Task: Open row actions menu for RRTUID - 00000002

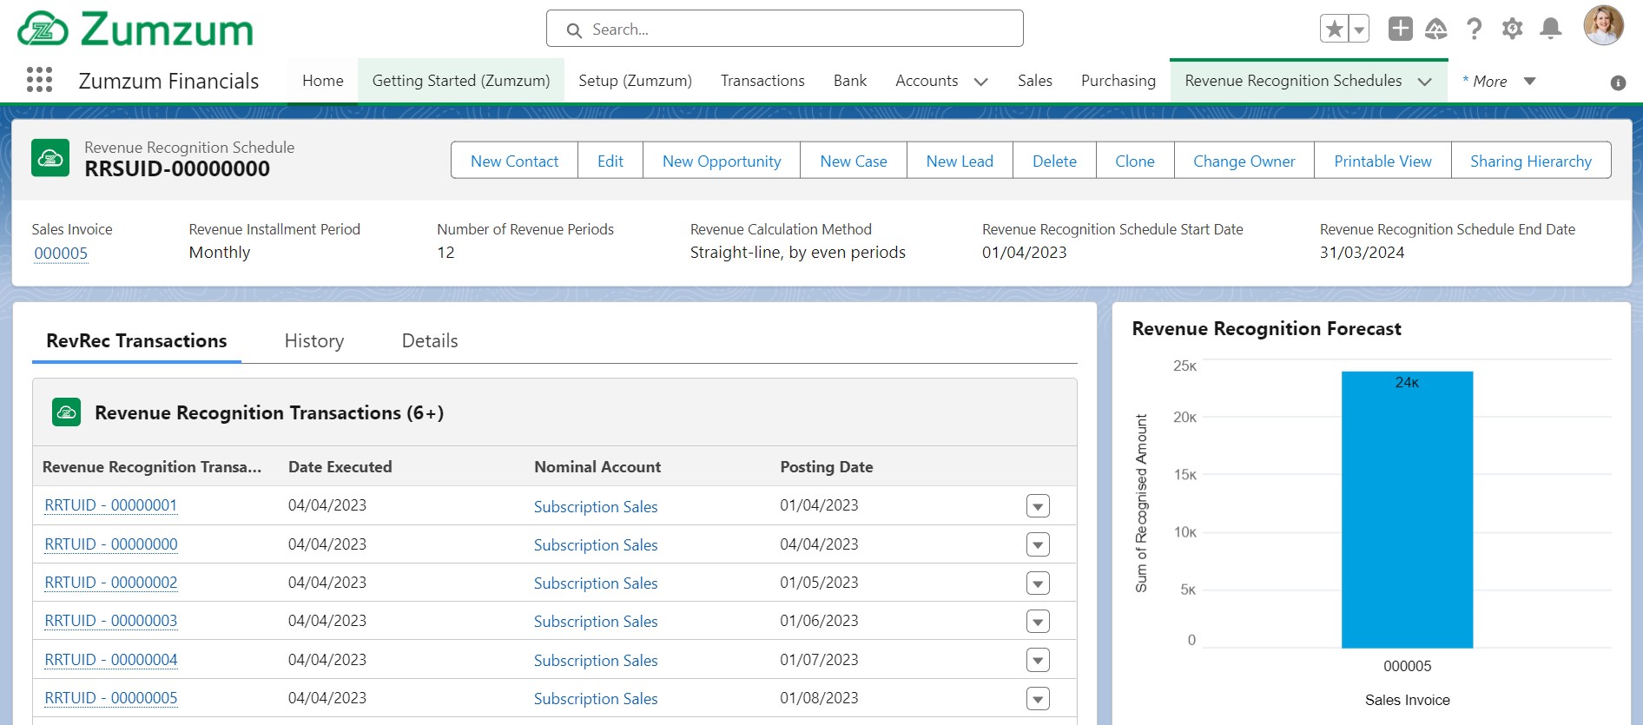Action: pos(1038,583)
